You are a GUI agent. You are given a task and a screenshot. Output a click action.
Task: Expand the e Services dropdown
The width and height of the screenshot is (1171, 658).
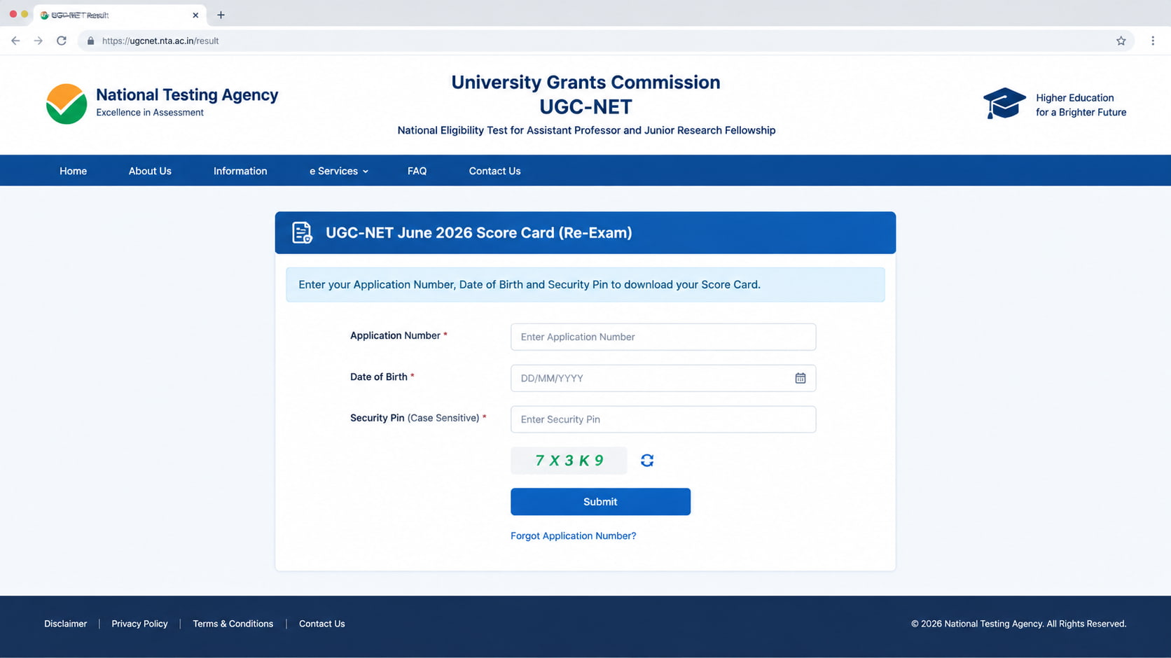[339, 171]
